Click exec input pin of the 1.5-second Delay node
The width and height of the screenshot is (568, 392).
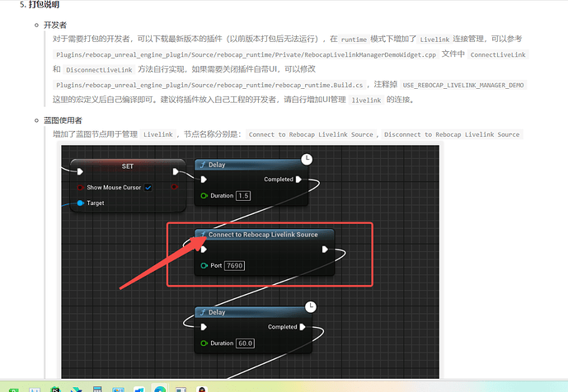[204, 180]
